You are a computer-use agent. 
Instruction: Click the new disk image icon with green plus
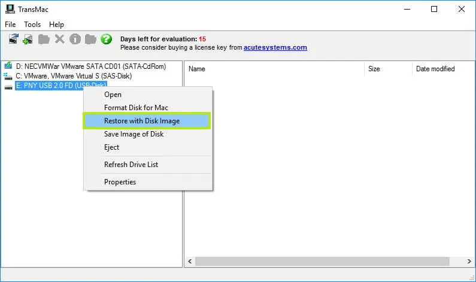click(28, 40)
